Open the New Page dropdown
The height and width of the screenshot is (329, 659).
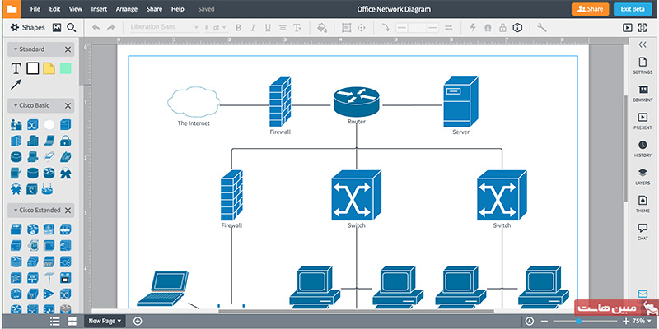[x=105, y=321]
